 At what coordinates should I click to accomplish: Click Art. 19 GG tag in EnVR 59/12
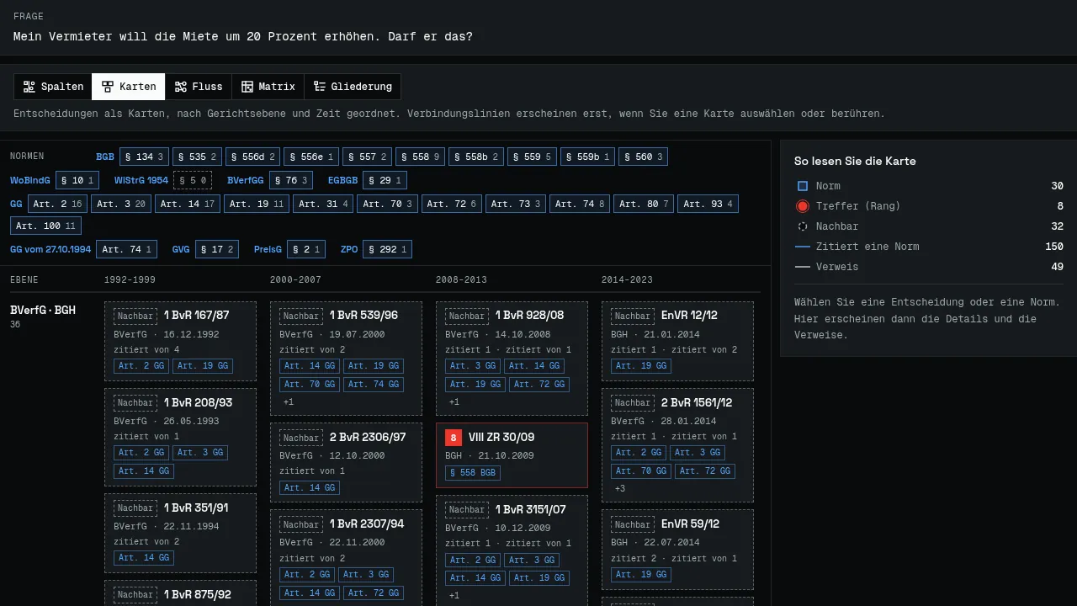click(641, 575)
